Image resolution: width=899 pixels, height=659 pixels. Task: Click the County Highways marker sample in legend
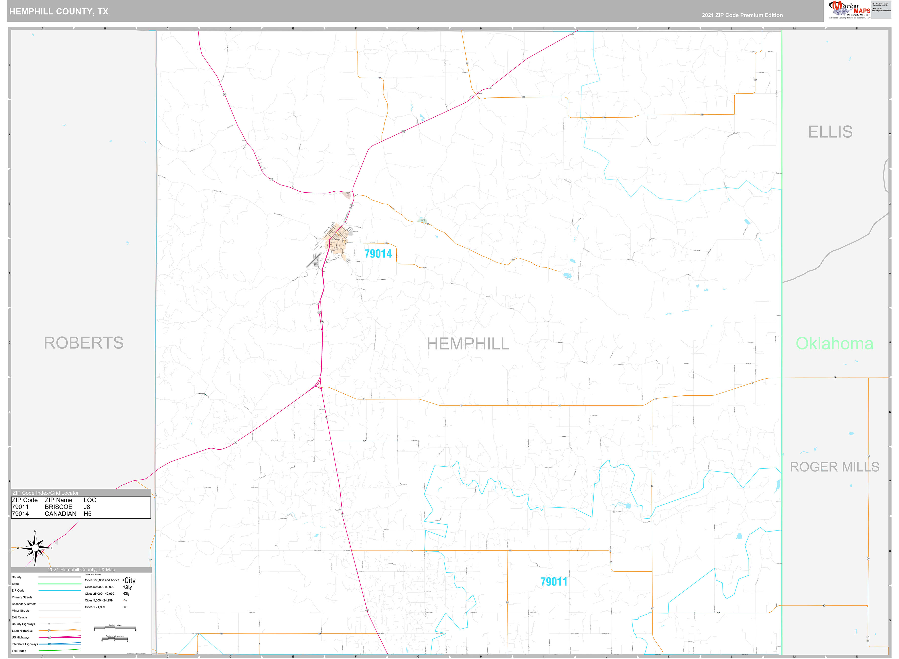(x=49, y=624)
